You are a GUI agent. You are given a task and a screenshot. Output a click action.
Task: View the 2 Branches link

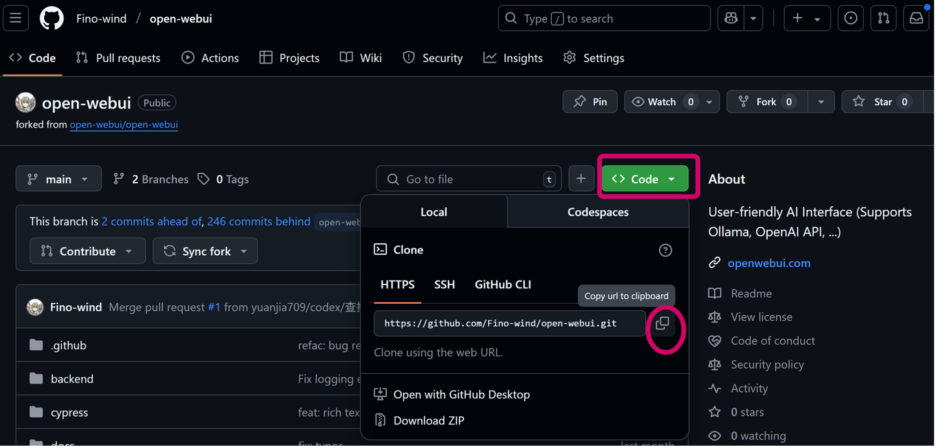click(151, 179)
